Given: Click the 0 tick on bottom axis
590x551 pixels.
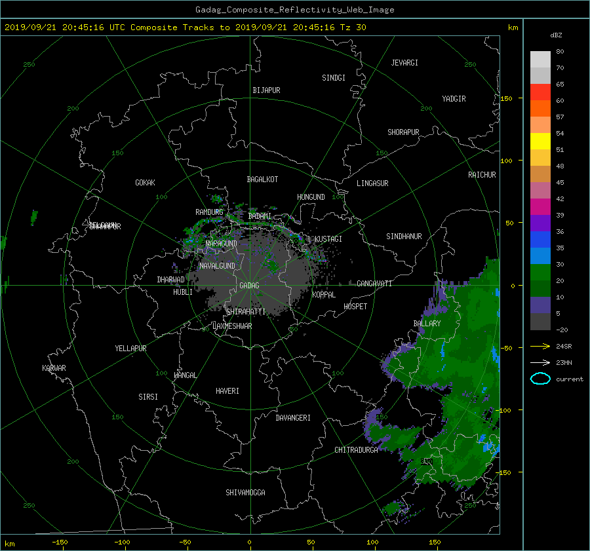Looking at the screenshot, I should tap(249, 542).
